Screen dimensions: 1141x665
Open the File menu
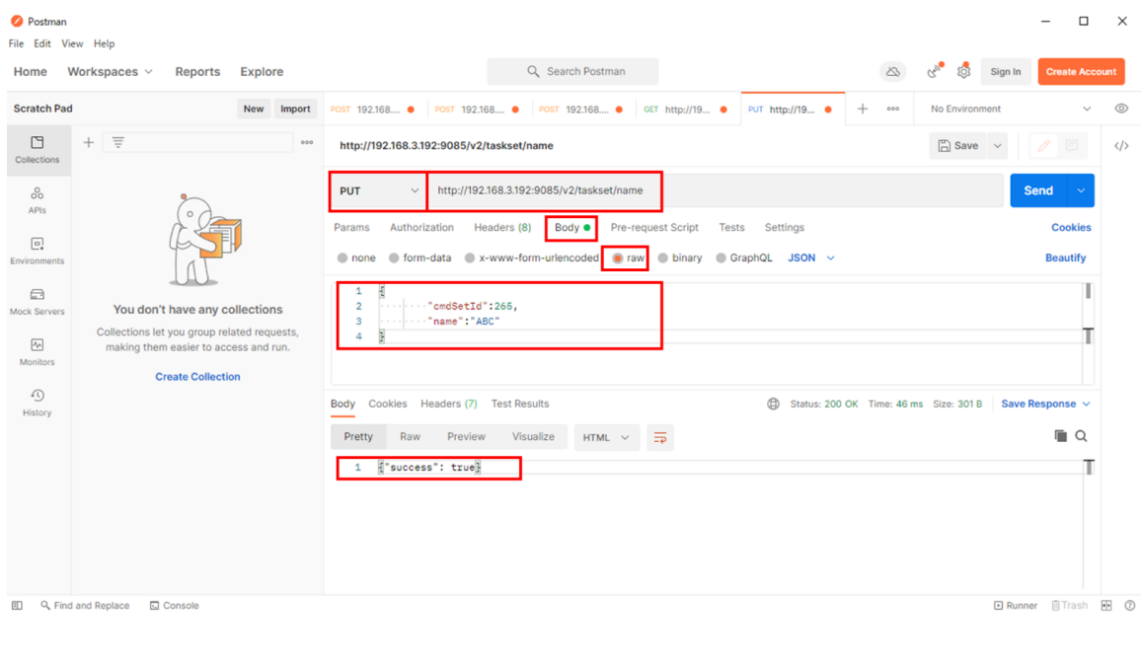[x=16, y=43]
